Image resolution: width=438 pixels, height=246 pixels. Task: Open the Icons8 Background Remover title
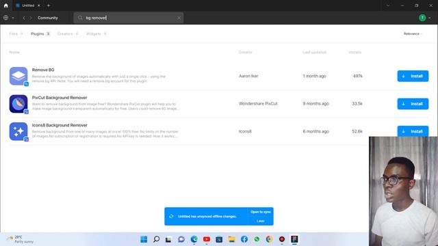tap(60, 125)
